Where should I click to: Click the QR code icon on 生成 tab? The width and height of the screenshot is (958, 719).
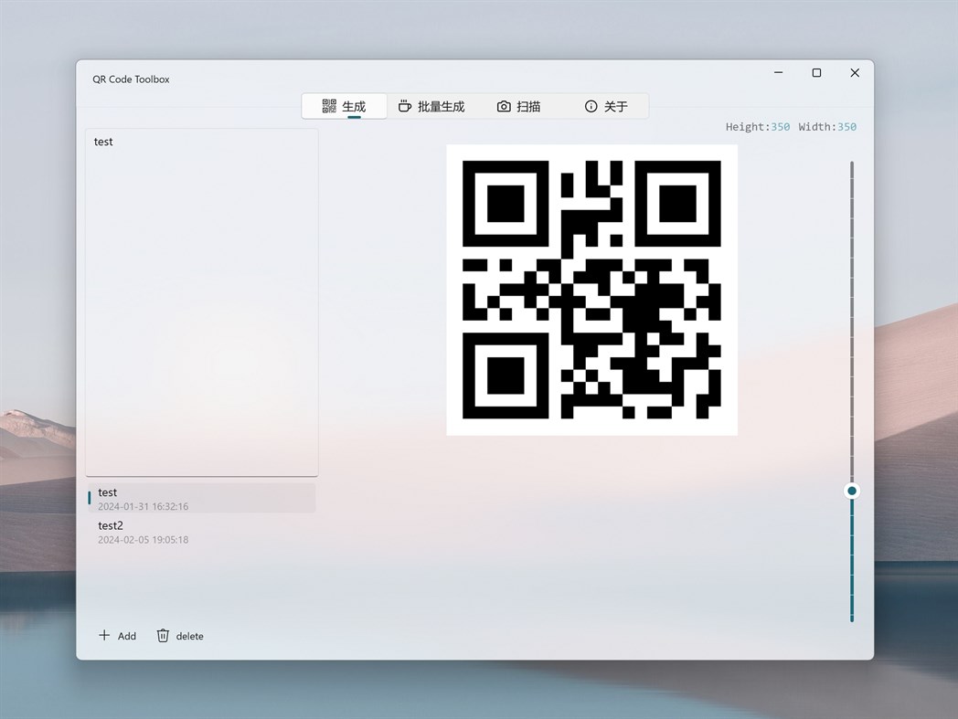(x=327, y=106)
